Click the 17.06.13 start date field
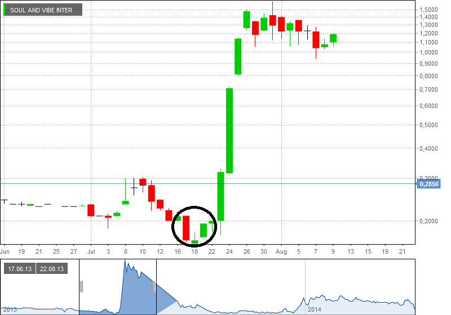 coord(20,269)
